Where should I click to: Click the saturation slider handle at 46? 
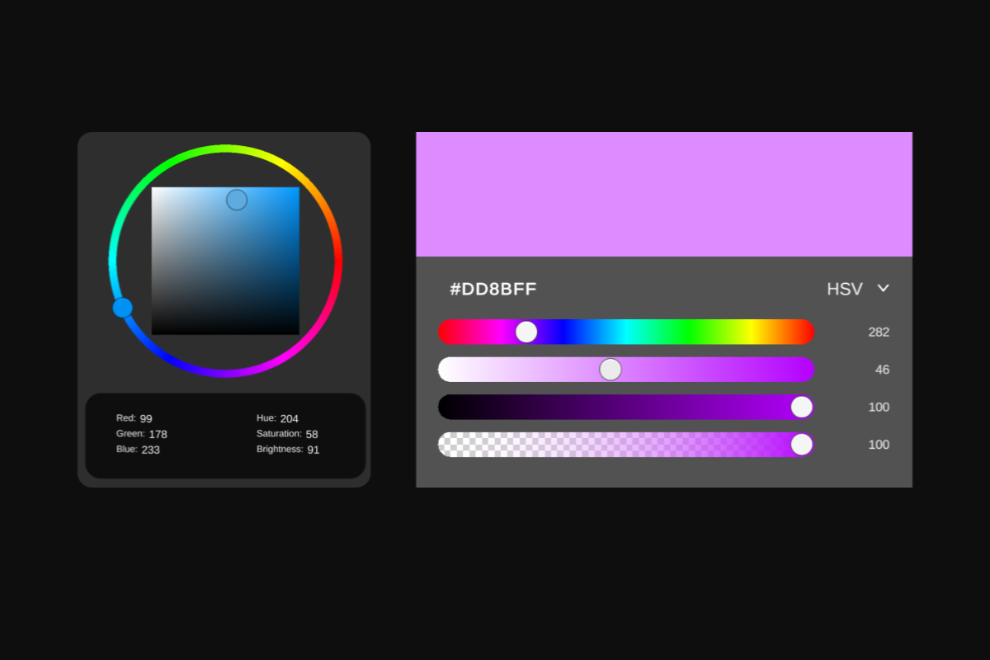click(x=610, y=370)
